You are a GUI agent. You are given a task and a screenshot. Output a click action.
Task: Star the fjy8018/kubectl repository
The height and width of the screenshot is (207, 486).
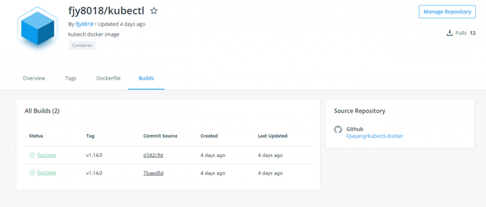point(154,11)
